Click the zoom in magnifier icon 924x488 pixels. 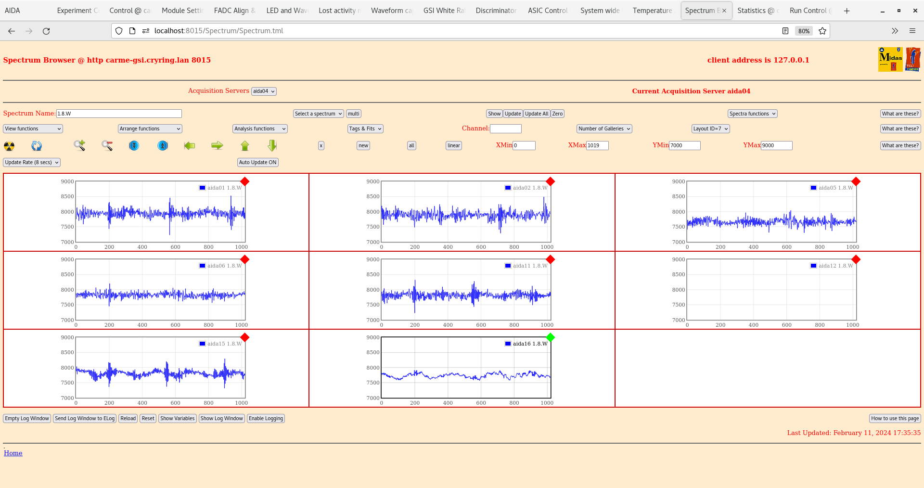(79, 145)
